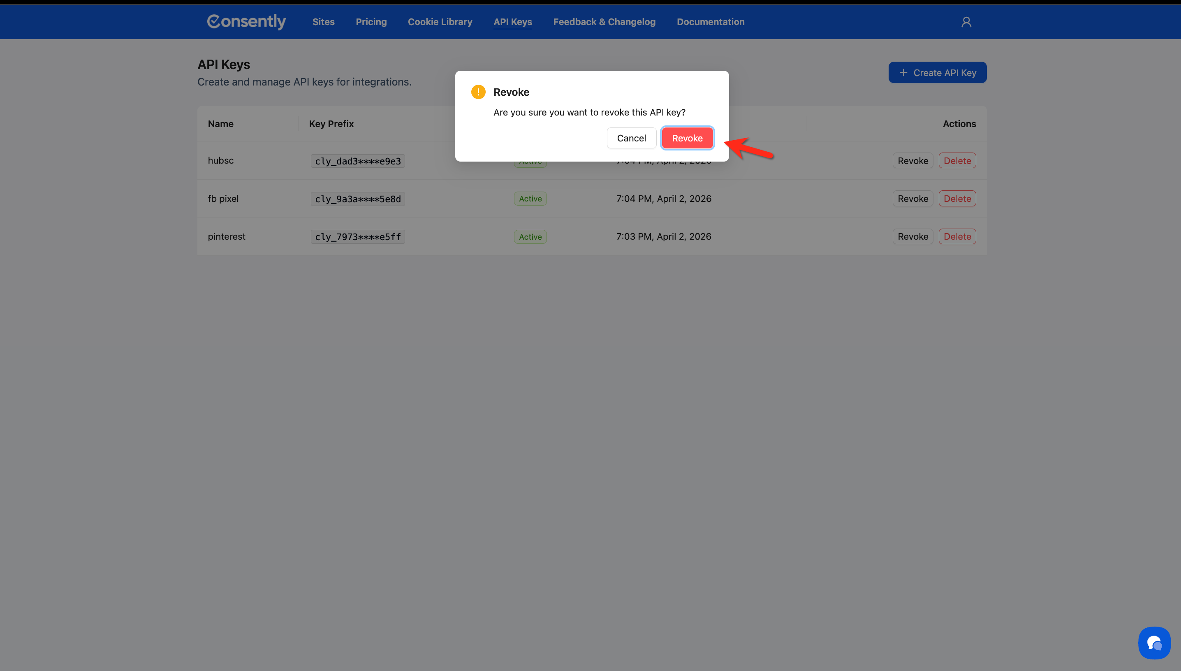Open the user account profile icon

[x=966, y=22]
